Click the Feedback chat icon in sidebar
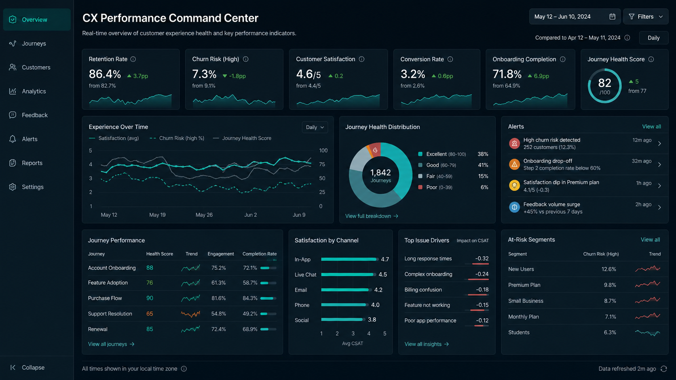Image resolution: width=676 pixels, height=380 pixels. (13, 115)
